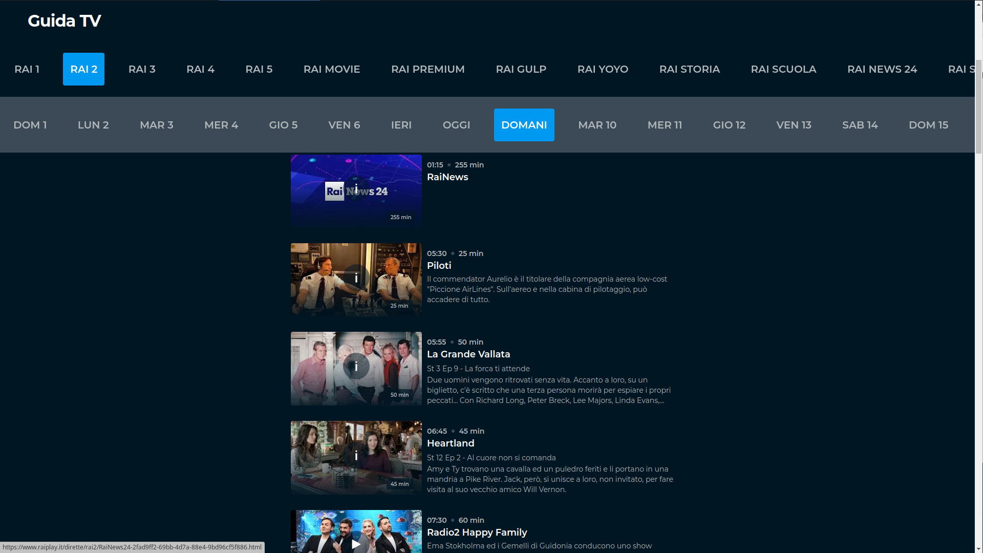
Task: Open La Grande Vallata program title
Action: click(x=468, y=354)
